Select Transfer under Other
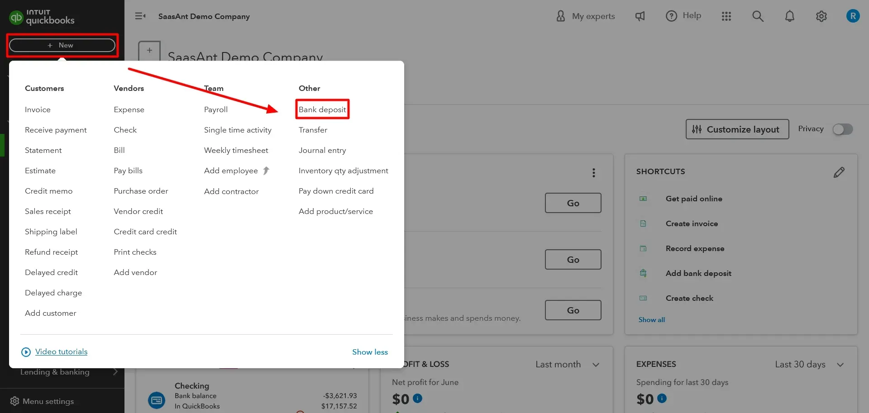This screenshot has width=869, height=413. (313, 130)
